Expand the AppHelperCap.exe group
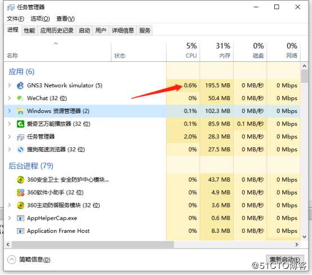 click(x=10, y=218)
